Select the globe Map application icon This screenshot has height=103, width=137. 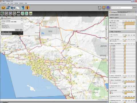pos(13,7)
